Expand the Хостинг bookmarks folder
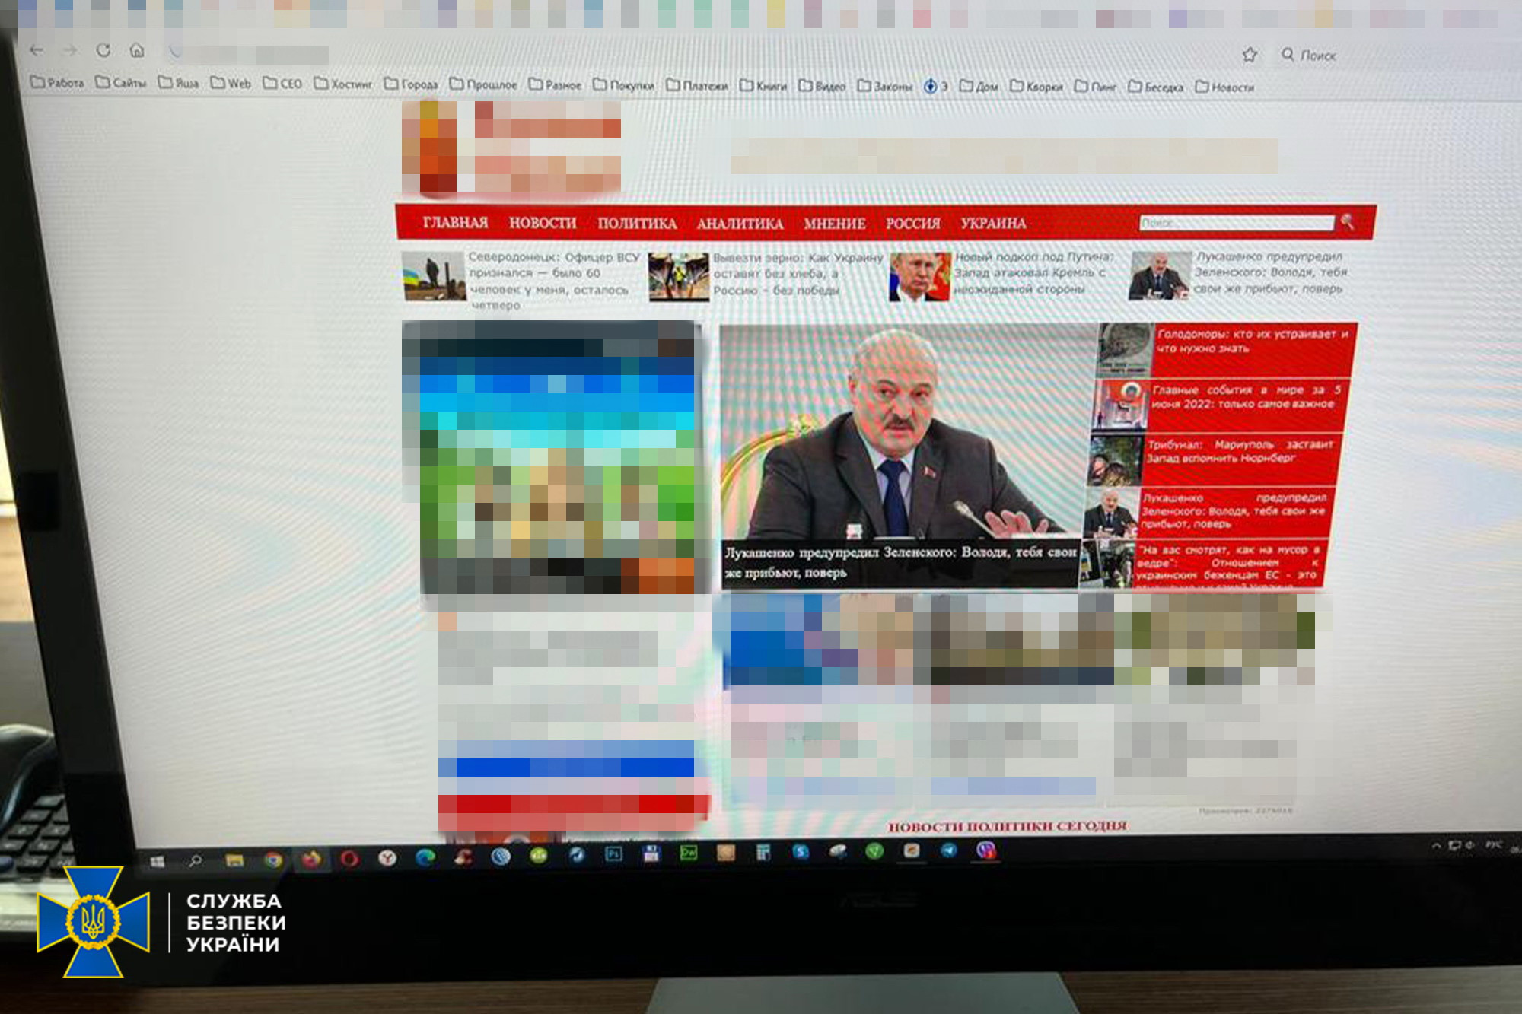 [x=343, y=84]
